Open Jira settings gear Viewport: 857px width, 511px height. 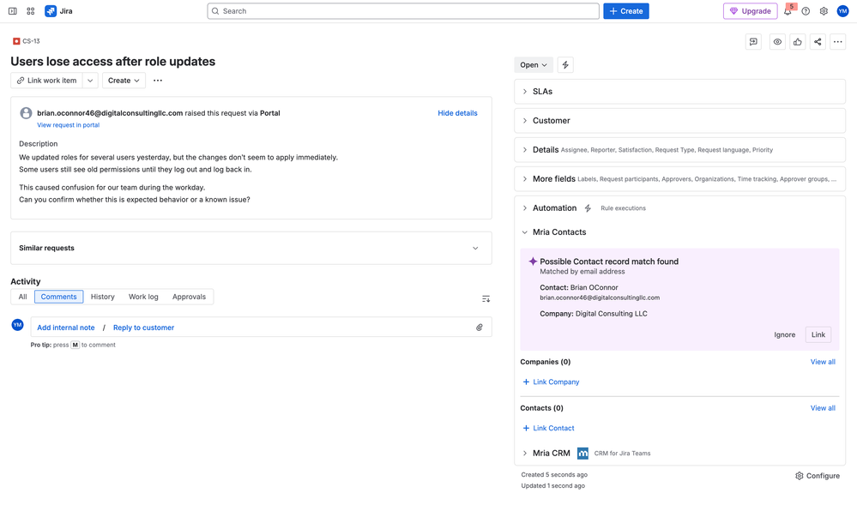point(824,11)
